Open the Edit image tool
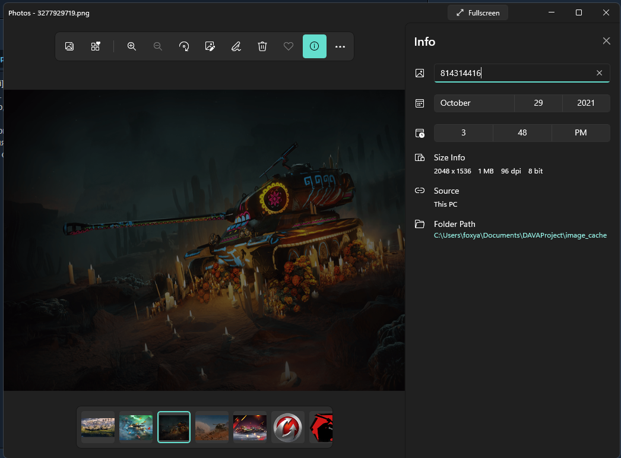The height and width of the screenshot is (458, 621). point(210,46)
